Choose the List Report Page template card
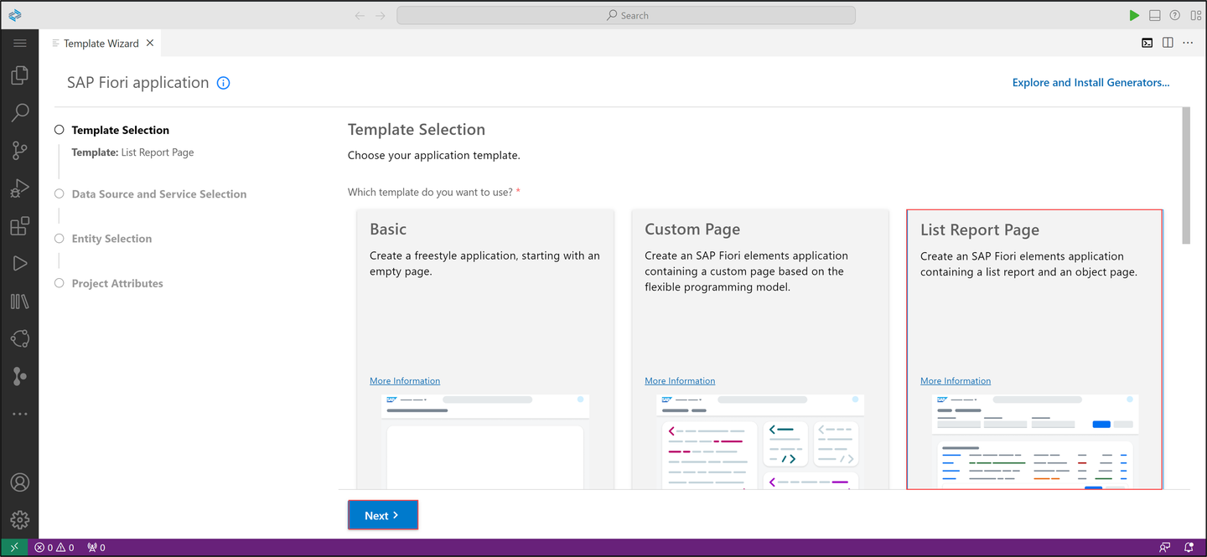 pos(1034,349)
